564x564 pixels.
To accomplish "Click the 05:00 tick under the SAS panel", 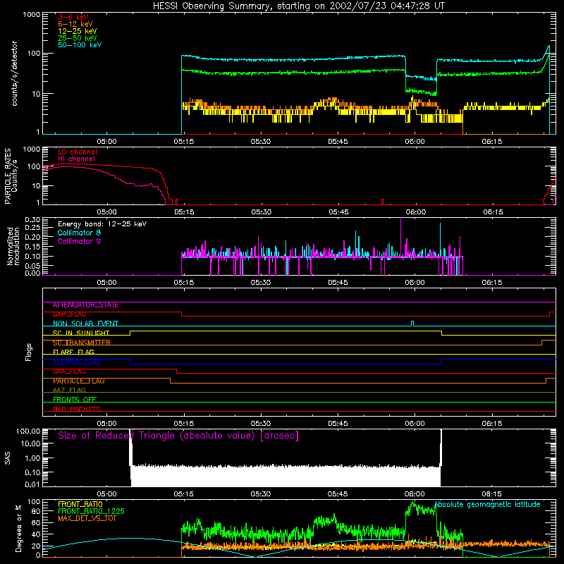I will 106,494.
